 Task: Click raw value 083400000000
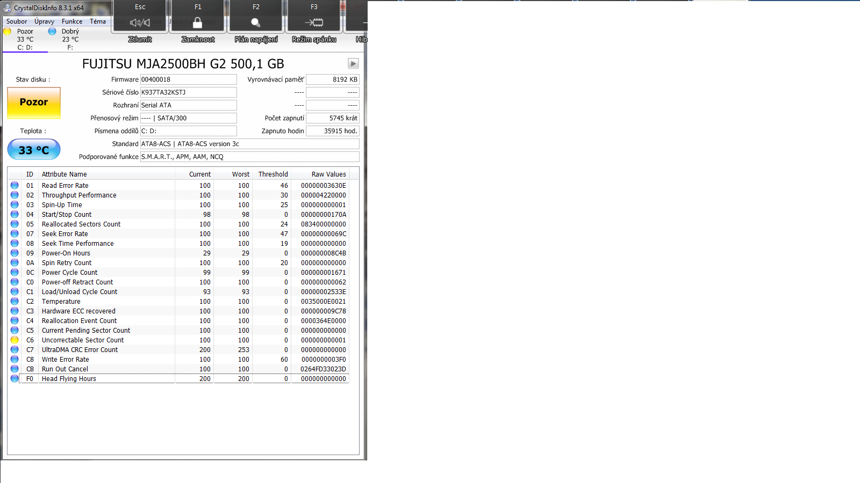(x=324, y=224)
